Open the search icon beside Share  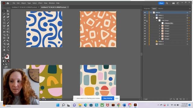[x=167, y=3]
